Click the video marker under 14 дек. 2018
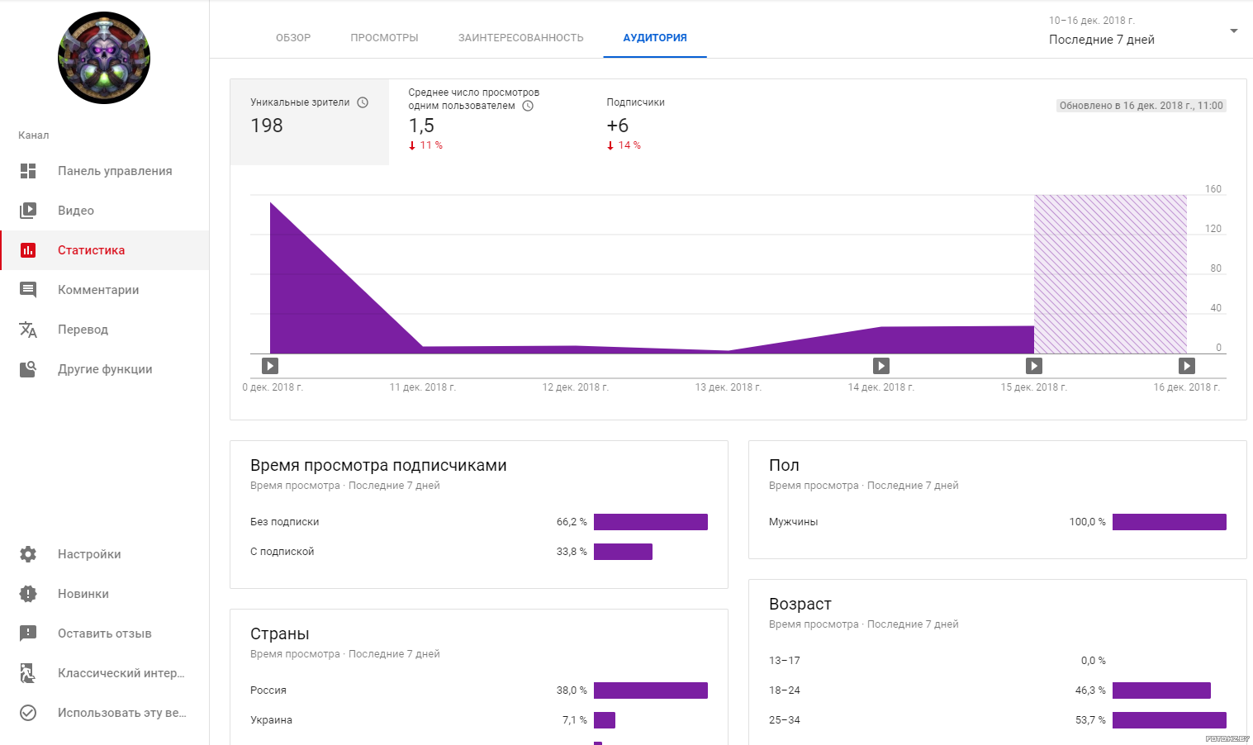 coord(881,366)
